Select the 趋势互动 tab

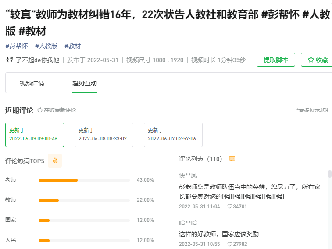coord(85,83)
